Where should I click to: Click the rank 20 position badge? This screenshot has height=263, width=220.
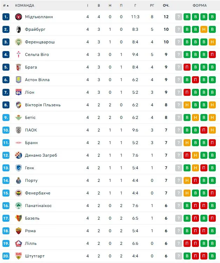pos(6,256)
